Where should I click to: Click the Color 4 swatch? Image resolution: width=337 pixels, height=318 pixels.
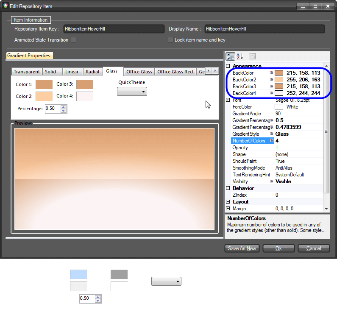[x=85, y=96]
